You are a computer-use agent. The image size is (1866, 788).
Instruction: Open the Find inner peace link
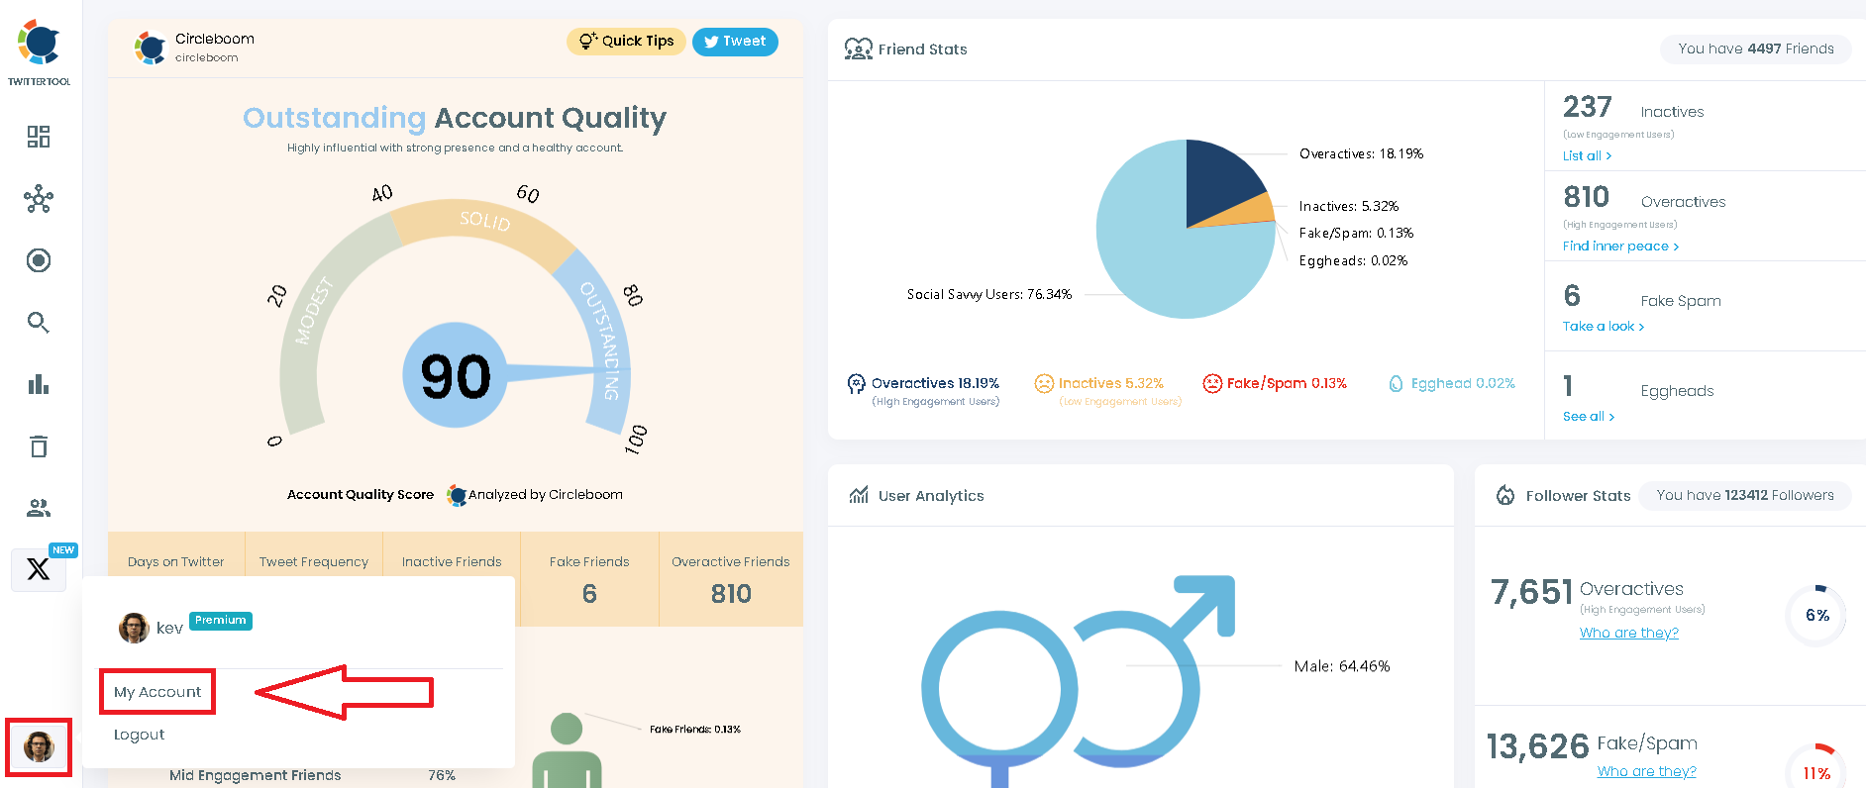point(1621,246)
